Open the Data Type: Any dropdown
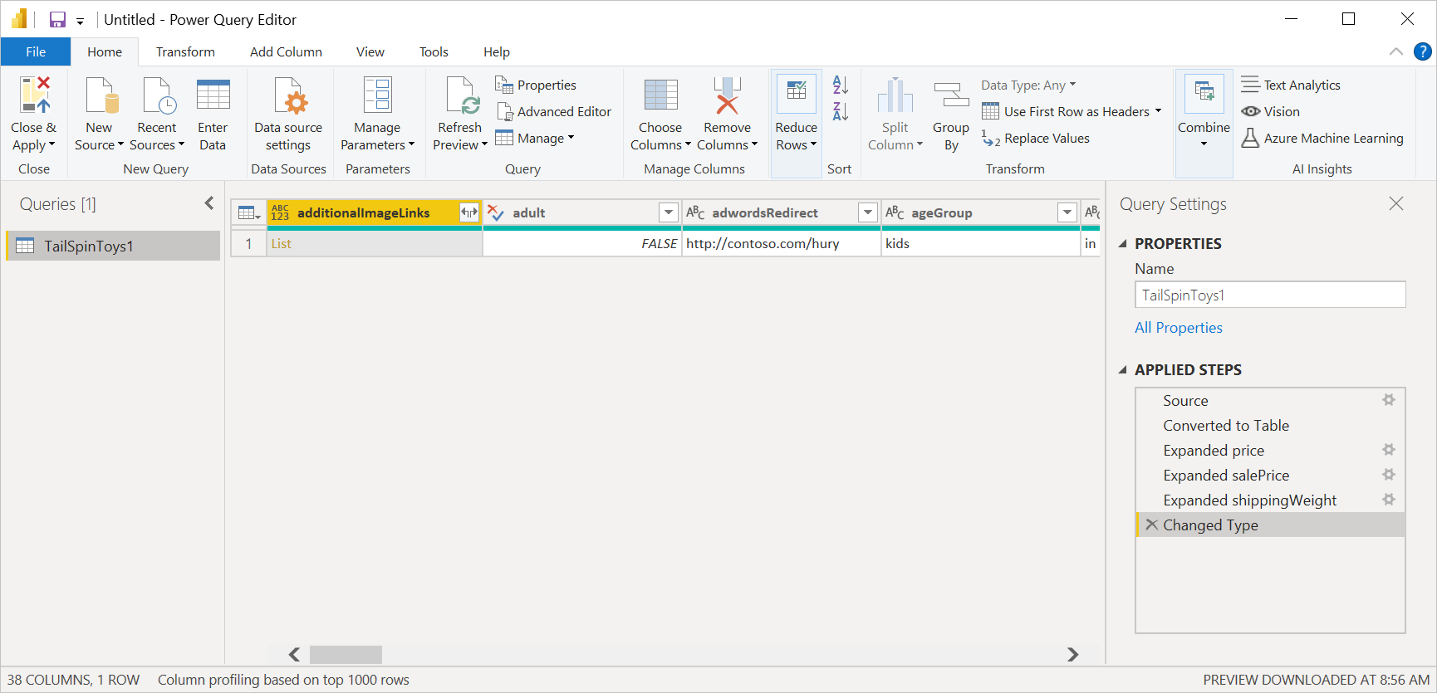The image size is (1437, 693). [1028, 85]
